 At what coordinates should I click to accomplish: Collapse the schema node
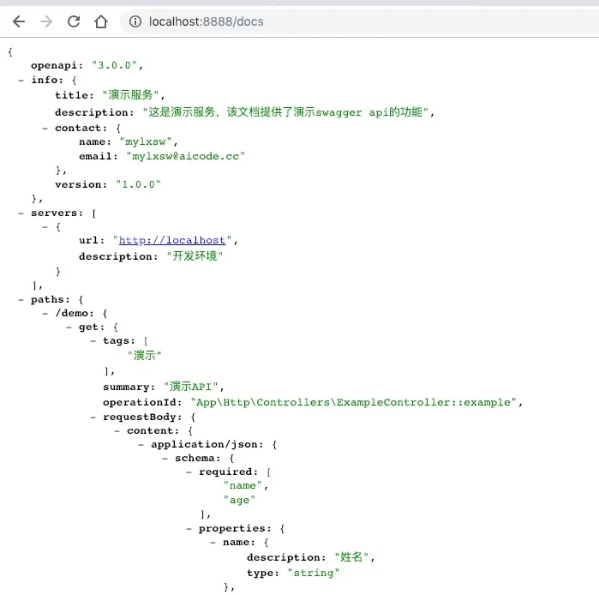pos(165,459)
